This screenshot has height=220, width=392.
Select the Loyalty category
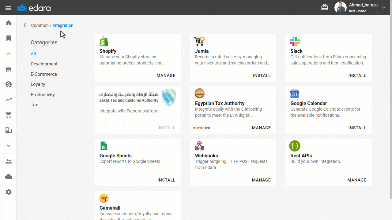pyautogui.click(x=38, y=84)
